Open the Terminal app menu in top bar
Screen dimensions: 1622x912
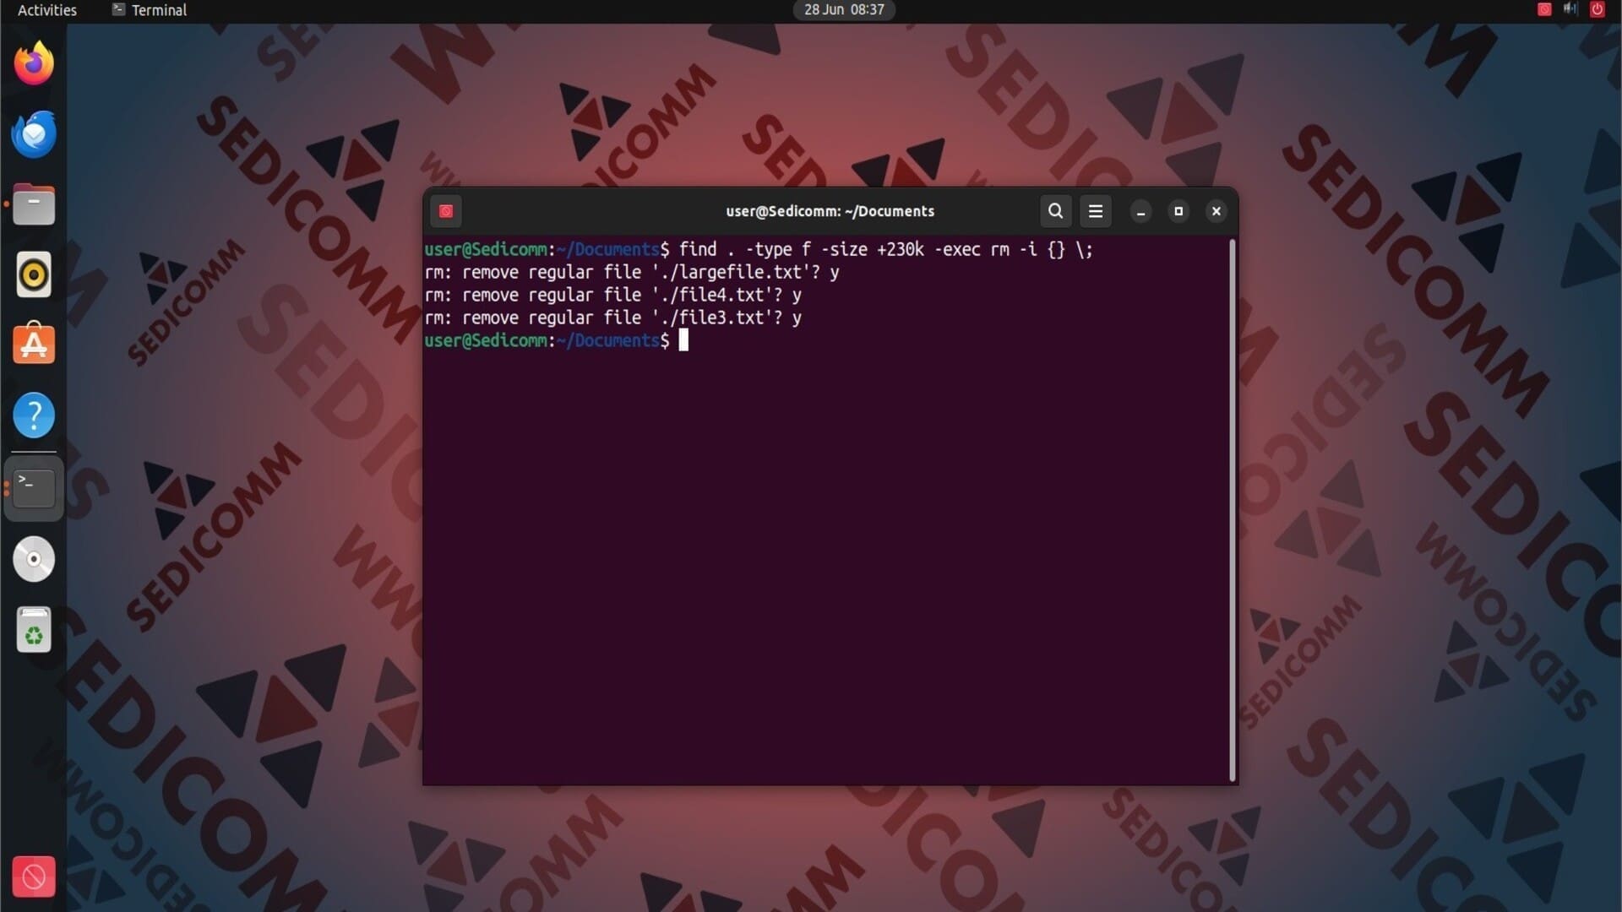pos(150,10)
